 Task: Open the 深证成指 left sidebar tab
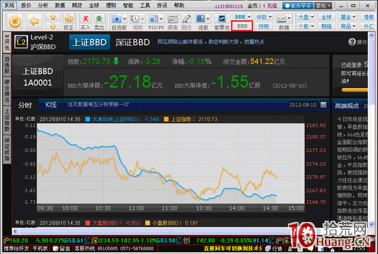tap(7, 149)
